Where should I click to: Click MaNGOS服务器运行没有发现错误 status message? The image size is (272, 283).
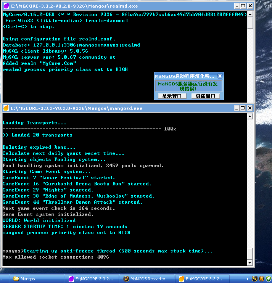tap(188, 86)
